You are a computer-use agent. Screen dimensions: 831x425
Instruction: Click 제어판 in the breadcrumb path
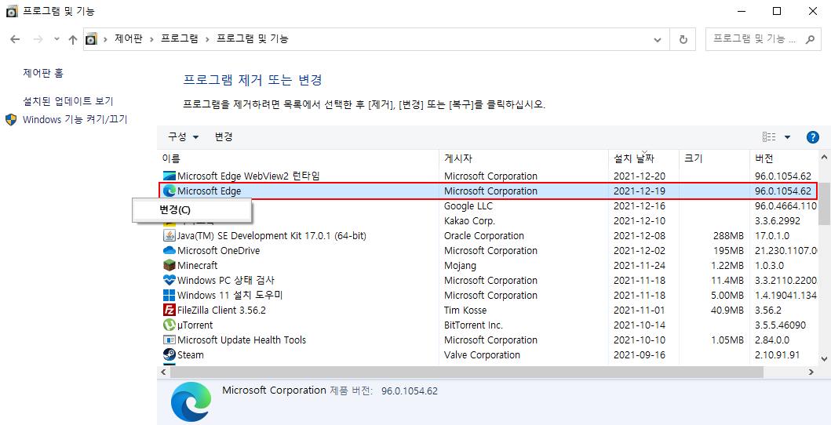[129, 39]
